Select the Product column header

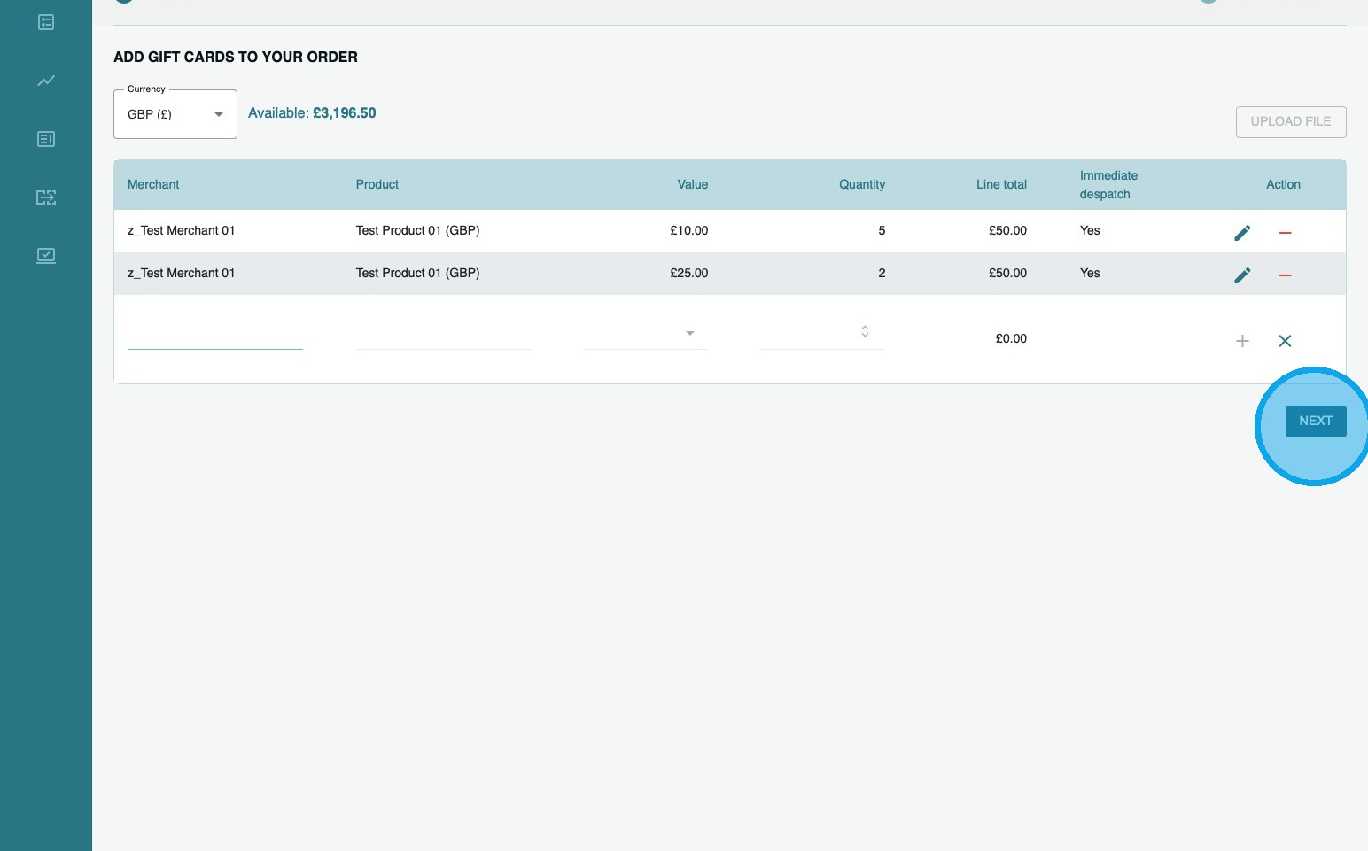377,184
